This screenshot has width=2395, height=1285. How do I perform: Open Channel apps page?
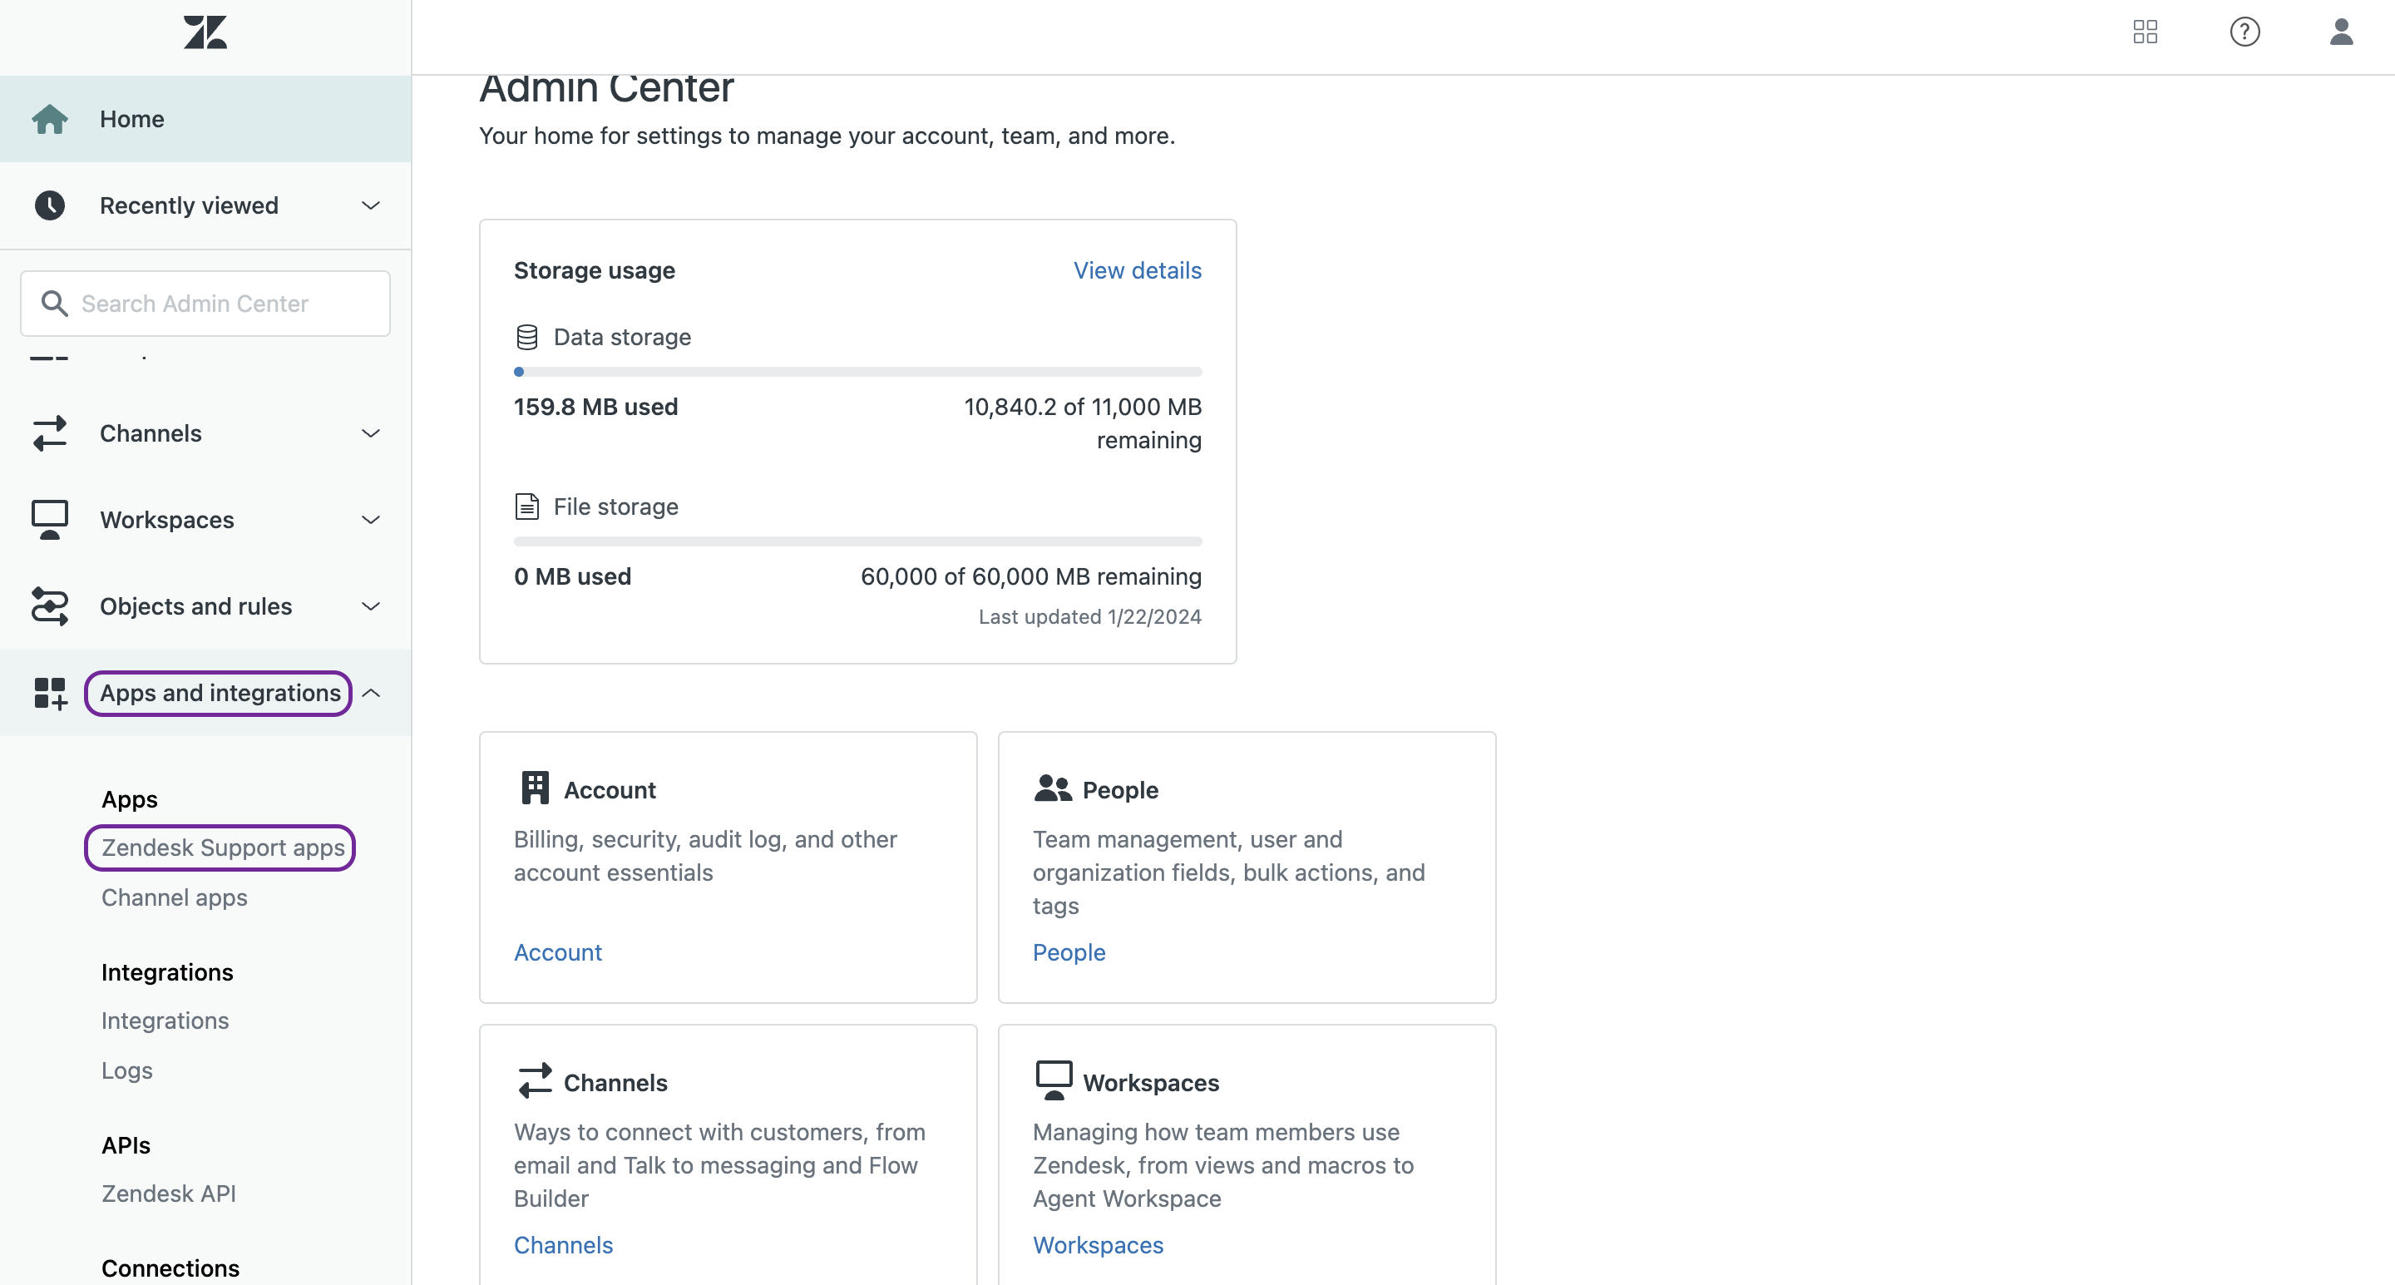click(x=175, y=898)
